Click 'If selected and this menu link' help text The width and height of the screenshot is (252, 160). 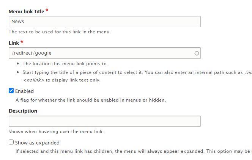pos(129,151)
